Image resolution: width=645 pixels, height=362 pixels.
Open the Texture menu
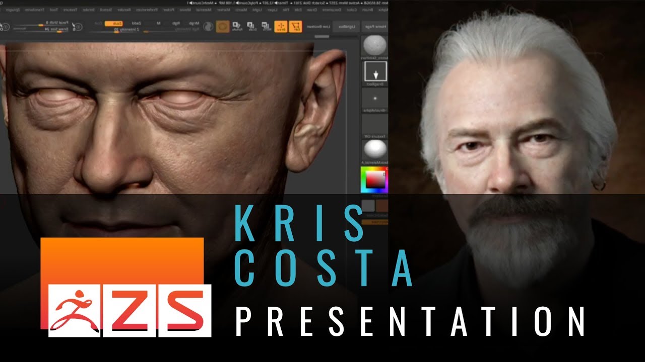(x=70, y=10)
